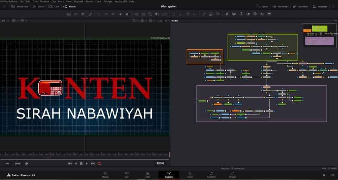338x180 pixels.
Task: Add a BSpline mask
Action: (195, 14)
